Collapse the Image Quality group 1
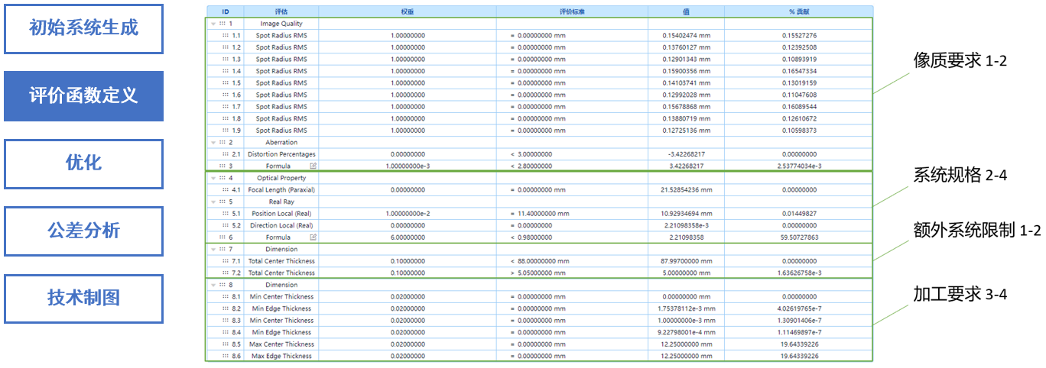The height and width of the screenshot is (368, 1046). [213, 24]
